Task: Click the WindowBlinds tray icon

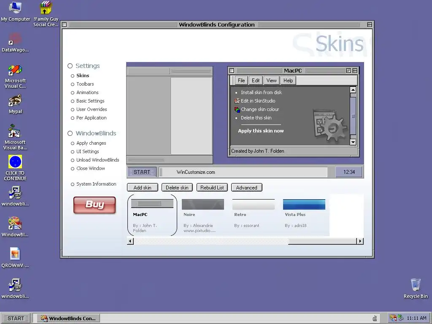Action: click(393, 318)
